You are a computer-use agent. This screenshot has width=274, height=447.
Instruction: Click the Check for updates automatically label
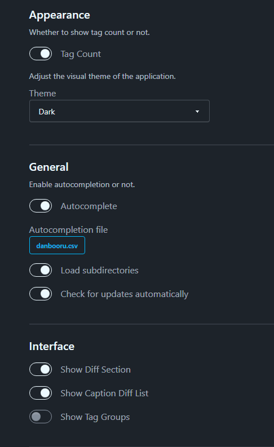124,294
